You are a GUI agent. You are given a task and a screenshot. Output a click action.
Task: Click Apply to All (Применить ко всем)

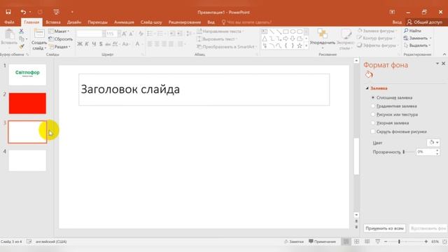[x=384, y=228]
